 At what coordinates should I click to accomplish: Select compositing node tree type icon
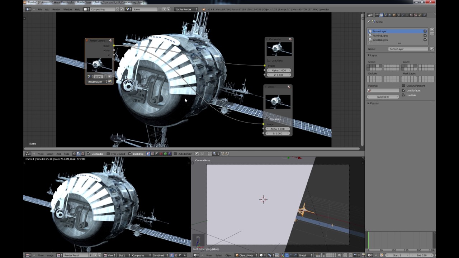(x=78, y=154)
